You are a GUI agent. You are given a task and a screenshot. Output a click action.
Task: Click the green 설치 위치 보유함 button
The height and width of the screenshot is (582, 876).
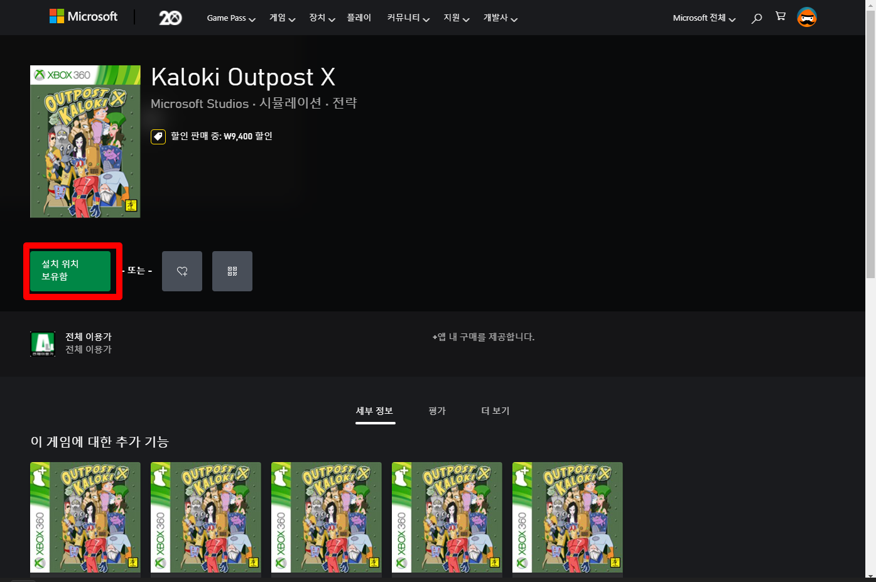70,271
